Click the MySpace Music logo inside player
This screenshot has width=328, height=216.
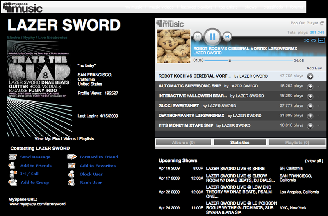click(170, 24)
